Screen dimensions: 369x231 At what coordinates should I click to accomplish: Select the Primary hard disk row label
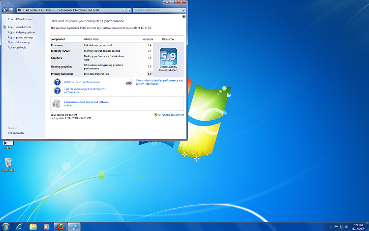point(62,74)
